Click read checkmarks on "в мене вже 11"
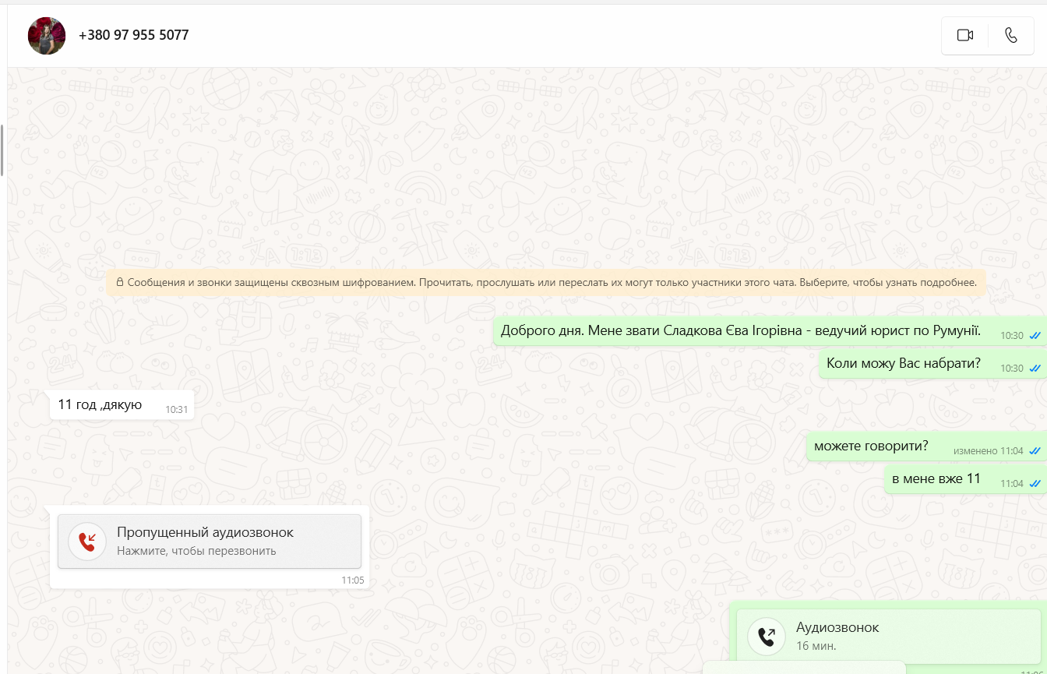 (1035, 484)
